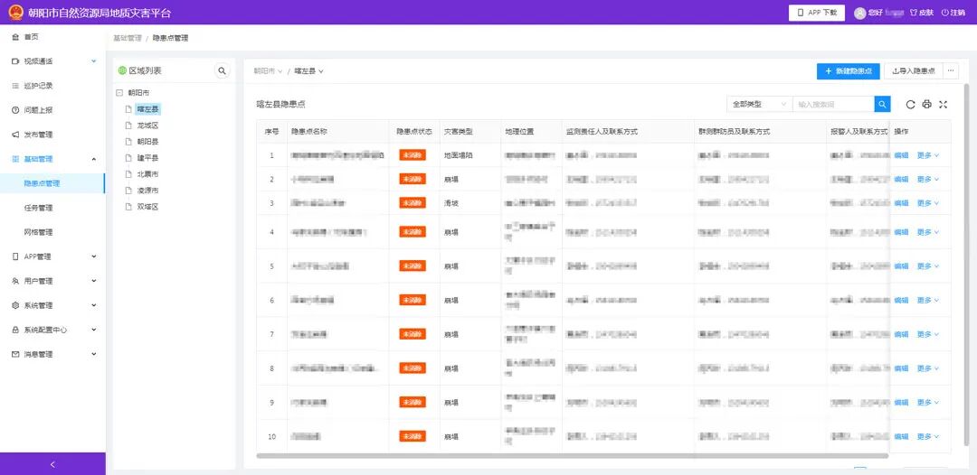Image resolution: width=977 pixels, height=475 pixels.
Task: Click the 滑坡 cell in row 3
Action: click(451, 202)
